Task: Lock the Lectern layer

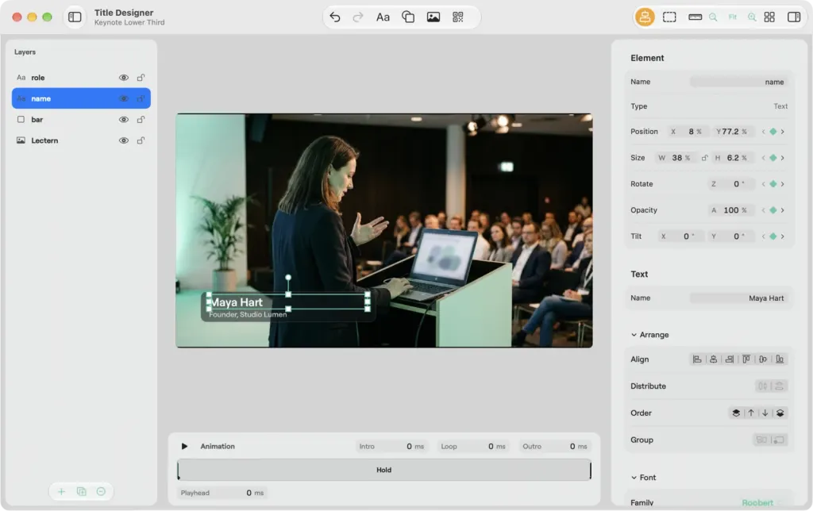Action: [141, 140]
